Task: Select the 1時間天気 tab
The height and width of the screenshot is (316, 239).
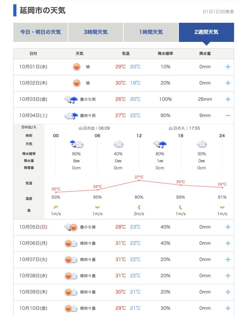Action: pyautogui.click(x=151, y=32)
